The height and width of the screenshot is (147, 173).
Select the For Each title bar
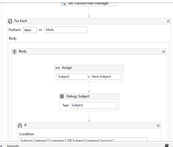pos(86,21)
